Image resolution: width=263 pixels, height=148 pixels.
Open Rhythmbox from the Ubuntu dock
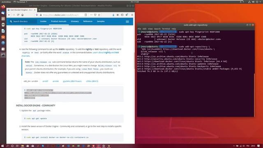coord(3,25)
